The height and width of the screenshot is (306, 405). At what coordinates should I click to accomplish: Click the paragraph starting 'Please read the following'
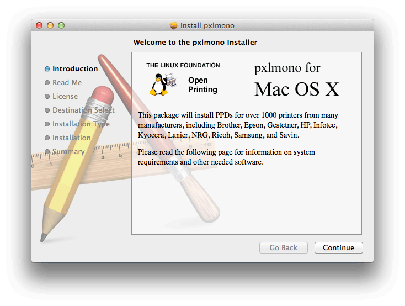click(x=226, y=157)
